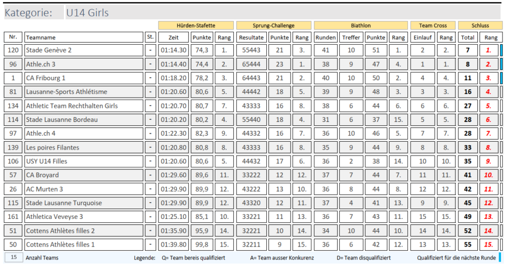Click the Biathlon section header
This screenshot has width=507, height=267.
(x=360, y=25)
